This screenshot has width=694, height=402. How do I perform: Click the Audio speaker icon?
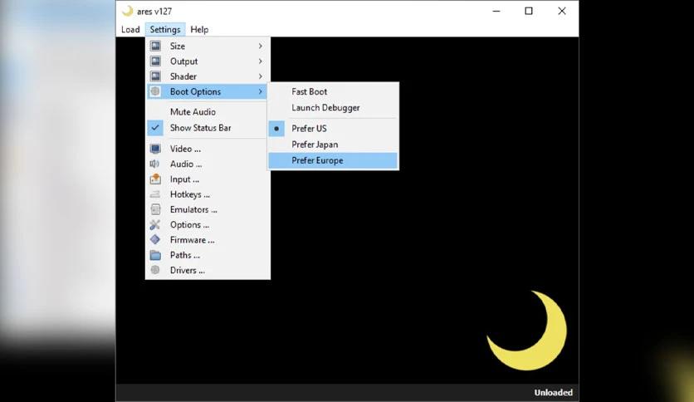[x=154, y=164]
